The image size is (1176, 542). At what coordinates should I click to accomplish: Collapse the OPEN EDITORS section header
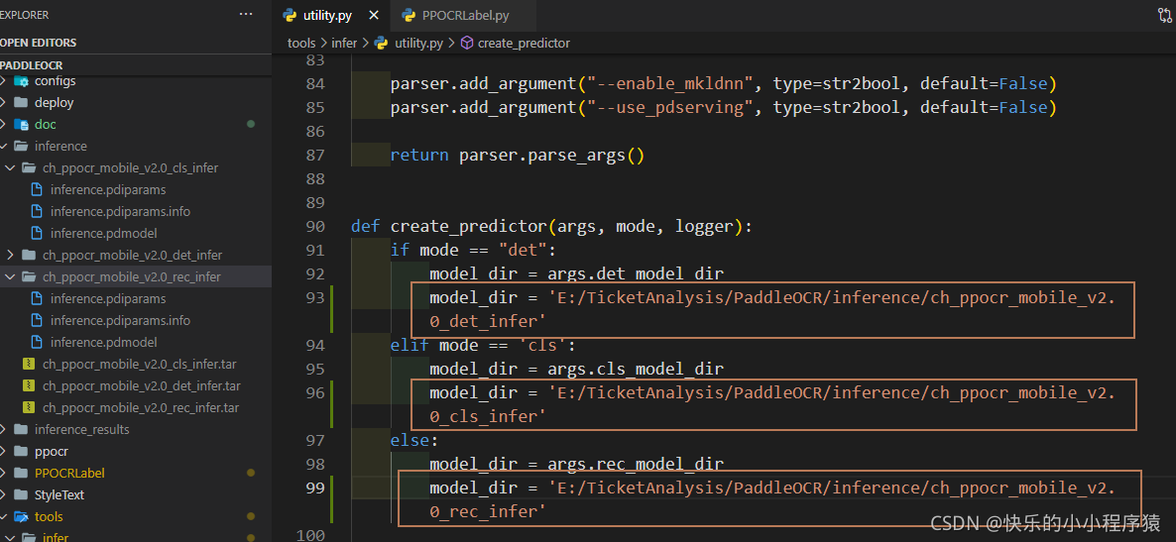(x=136, y=43)
